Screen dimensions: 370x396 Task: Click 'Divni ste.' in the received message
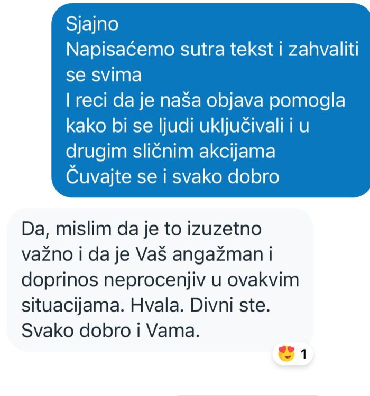pos(230,305)
